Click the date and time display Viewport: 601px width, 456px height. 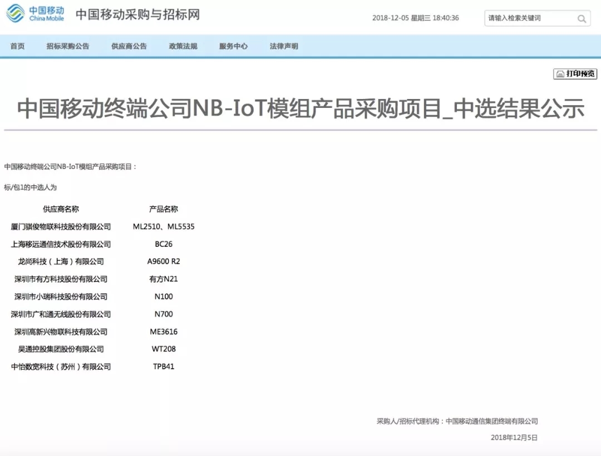click(416, 18)
